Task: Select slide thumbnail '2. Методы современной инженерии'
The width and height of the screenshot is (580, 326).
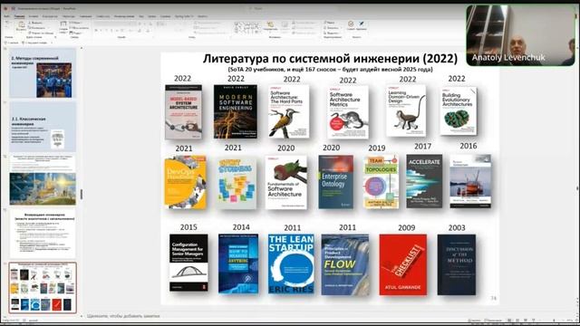Action: tap(43, 73)
